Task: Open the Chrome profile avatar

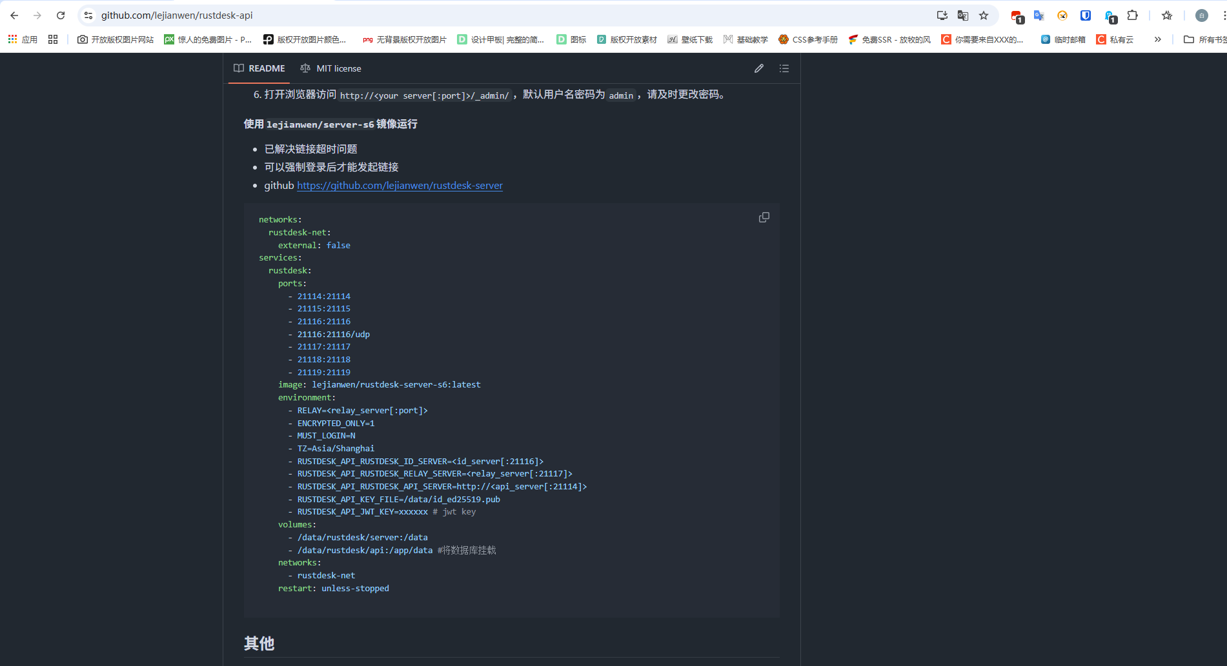Action: (1201, 15)
